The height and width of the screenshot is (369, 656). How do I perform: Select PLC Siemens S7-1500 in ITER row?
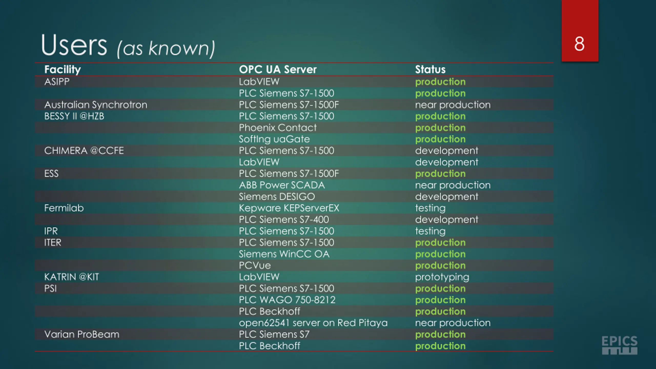tap(286, 243)
